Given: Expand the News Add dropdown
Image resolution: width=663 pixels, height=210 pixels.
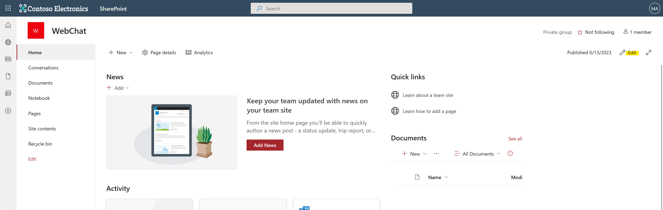Looking at the screenshot, I should pyautogui.click(x=118, y=88).
